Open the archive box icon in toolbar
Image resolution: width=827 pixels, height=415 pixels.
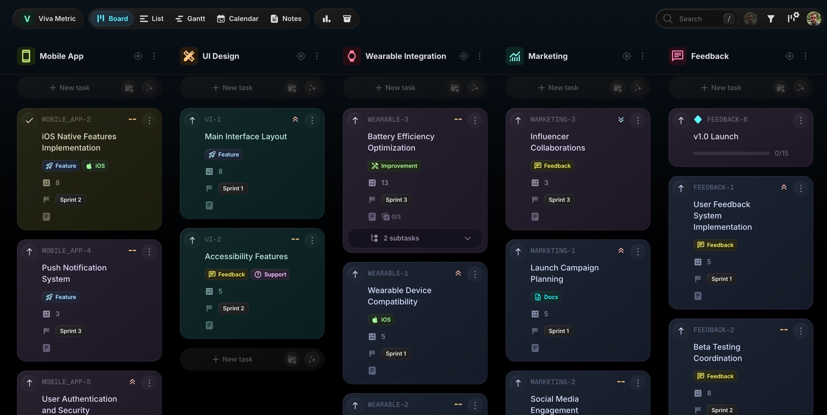click(347, 19)
